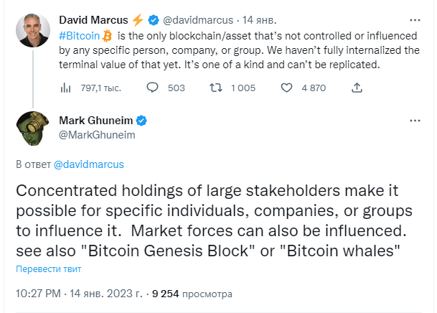This screenshot has width=437, height=313.
Task: Open the @MarkGhuneim handle
Action: click(x=97, y=135)
